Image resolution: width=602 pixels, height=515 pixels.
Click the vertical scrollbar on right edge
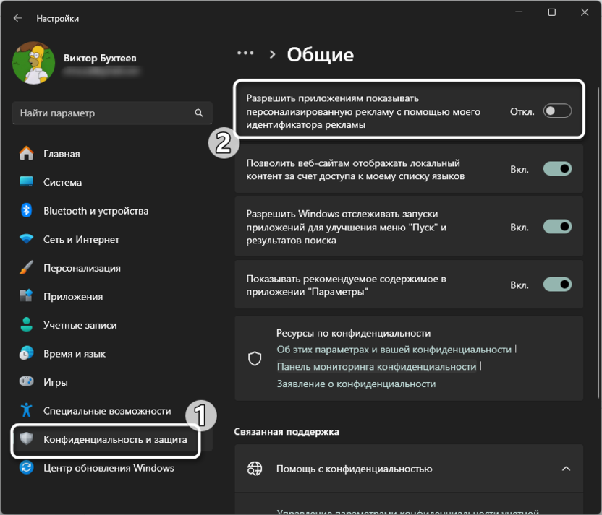point(598,243)
